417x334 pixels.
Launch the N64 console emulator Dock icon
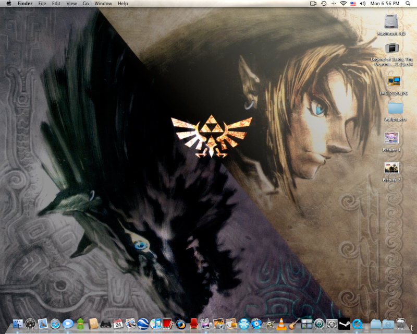(106, 324)
